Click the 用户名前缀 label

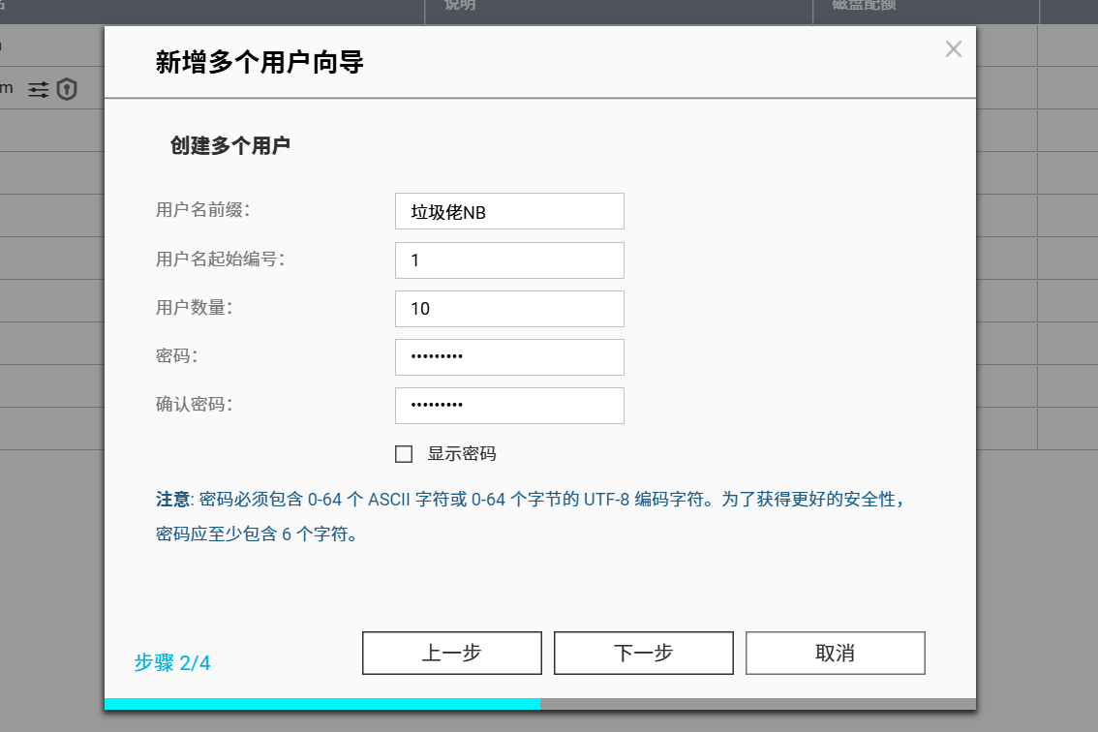coord(202,209)
